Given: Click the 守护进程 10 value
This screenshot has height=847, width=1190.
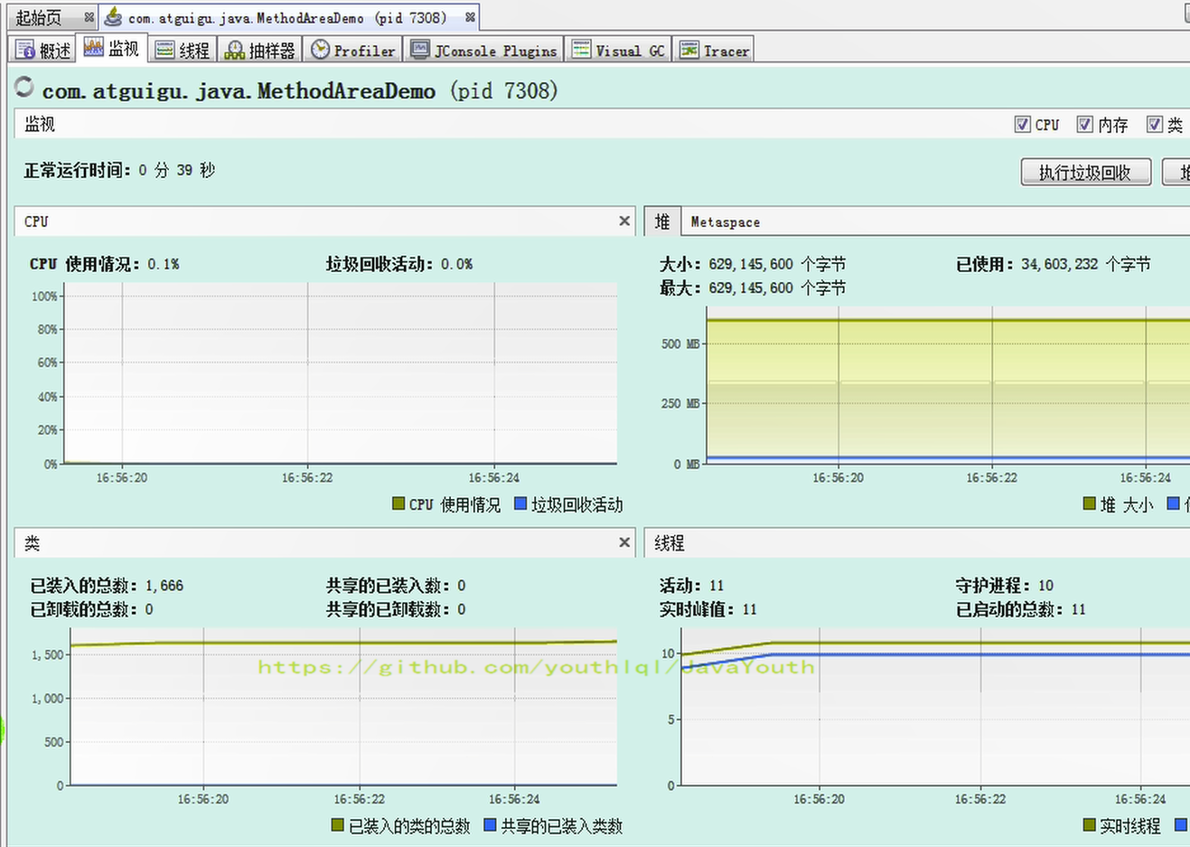Looking at the screenshot, I should [x=1045, y=586].
